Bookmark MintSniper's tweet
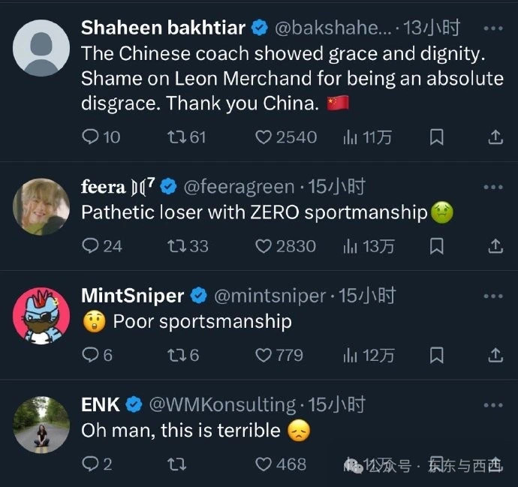 pos(436,355)
